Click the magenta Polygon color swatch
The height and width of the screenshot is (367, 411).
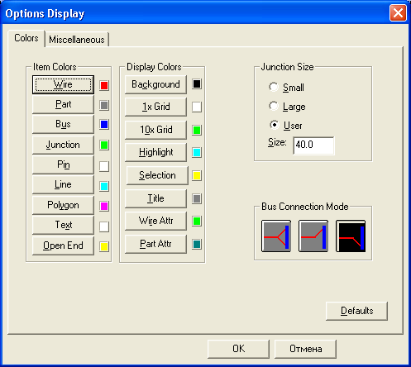(104, 206)
